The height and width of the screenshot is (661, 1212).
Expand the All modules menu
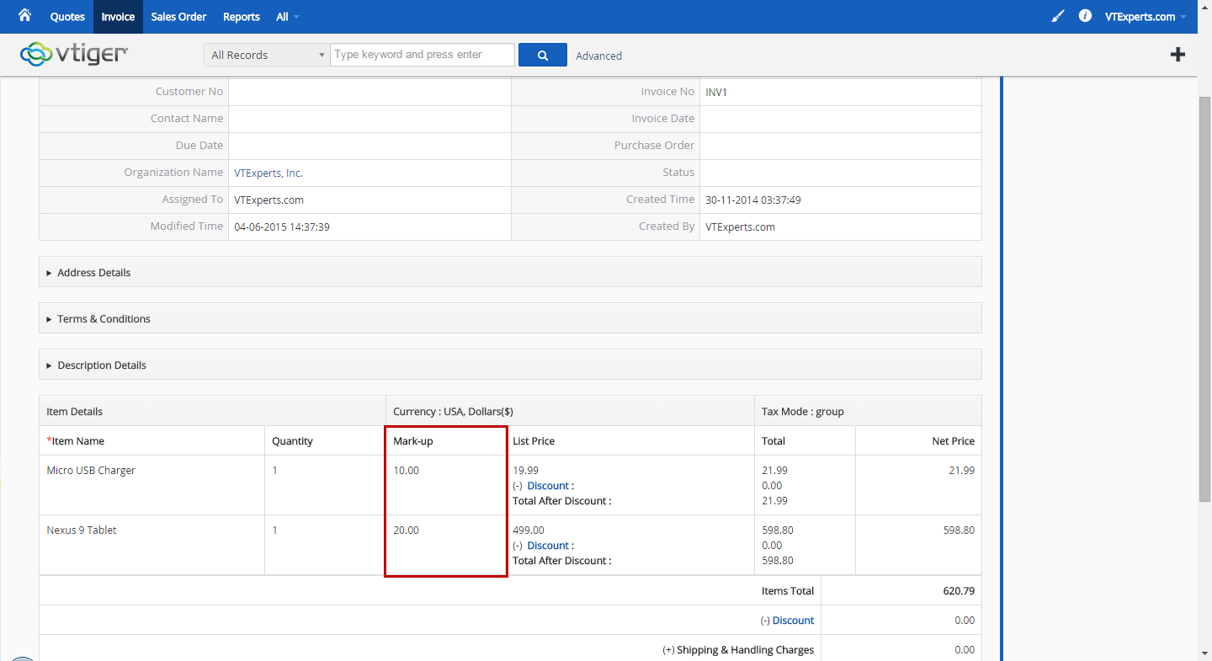[x=287, y=17]
